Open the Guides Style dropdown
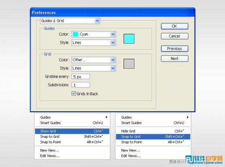This screenshot has height=167, width=225. tap(94, 43)
